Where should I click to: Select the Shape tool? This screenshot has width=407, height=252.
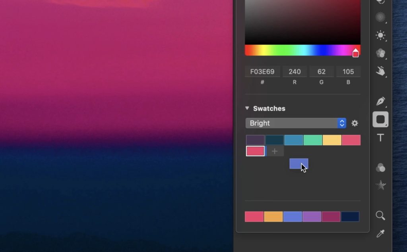pos(380,119)
